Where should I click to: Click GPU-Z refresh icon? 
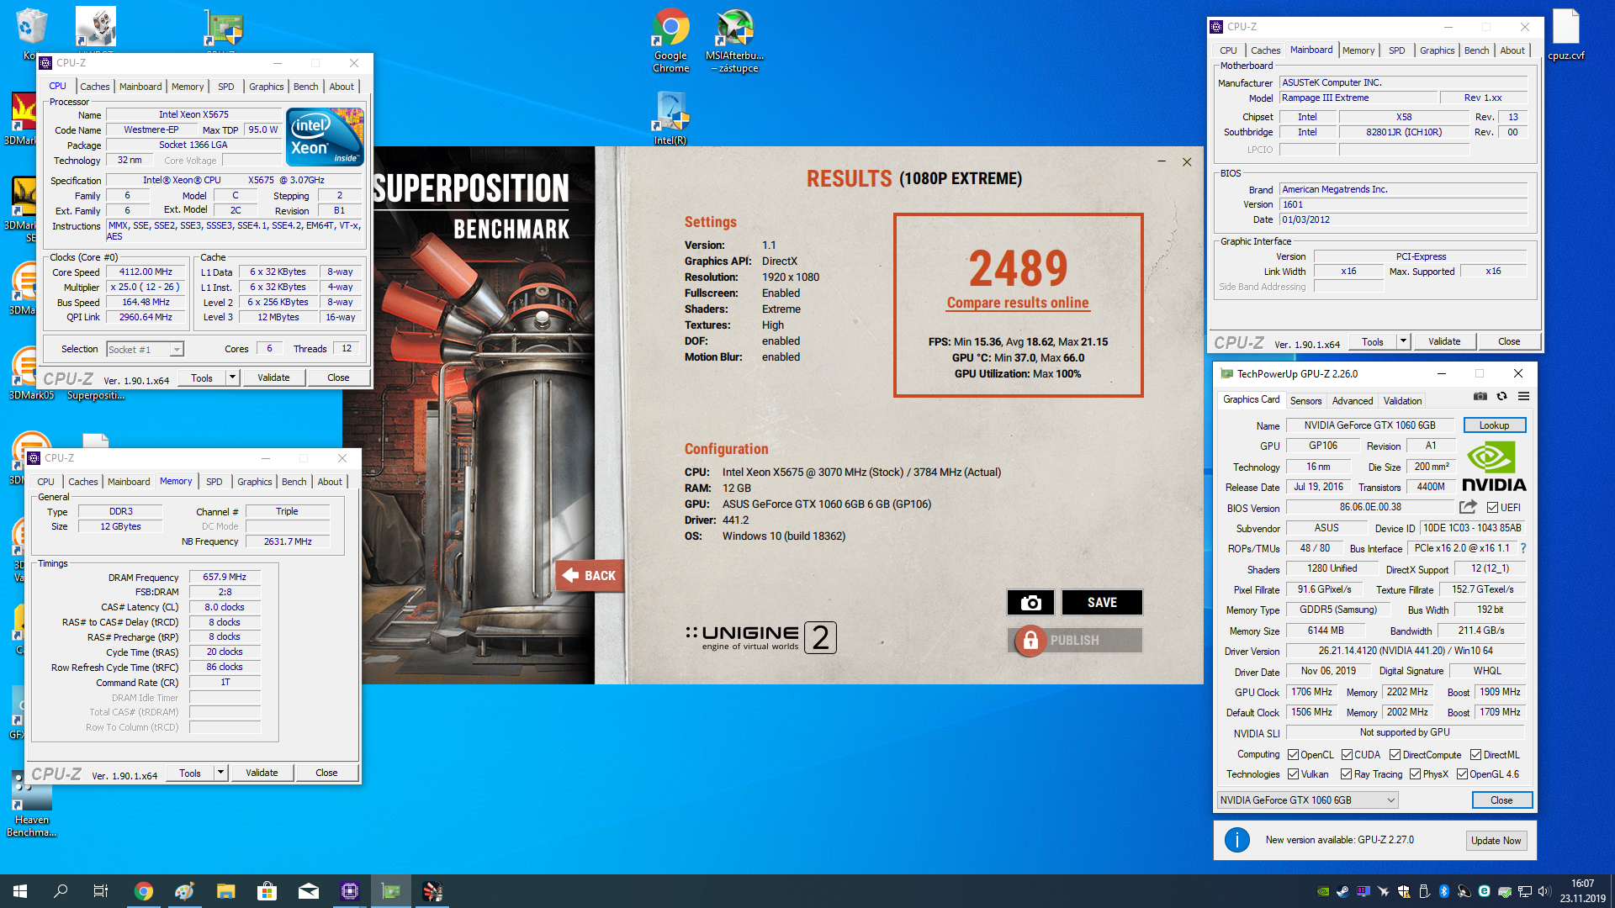[1501, 397]
